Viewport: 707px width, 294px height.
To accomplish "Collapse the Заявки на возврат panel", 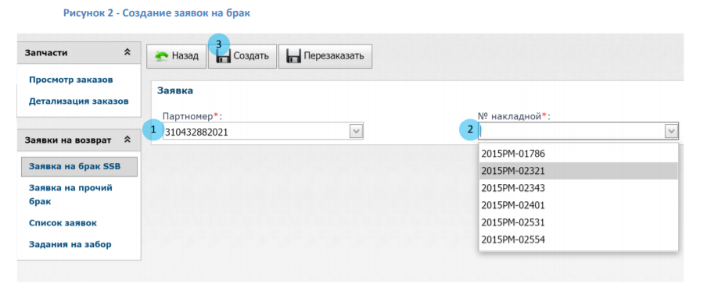I will coord(127,140).
